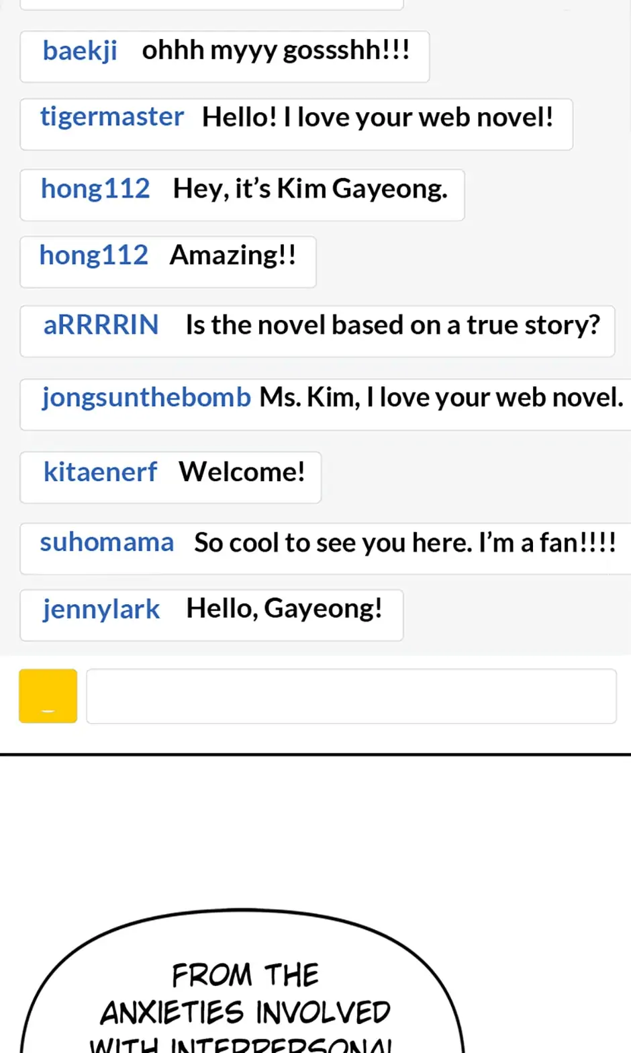The image size is (631, 1053).
Task: Click hong112's name next to "Amazing!!"
Action: [x=94, y=255]
